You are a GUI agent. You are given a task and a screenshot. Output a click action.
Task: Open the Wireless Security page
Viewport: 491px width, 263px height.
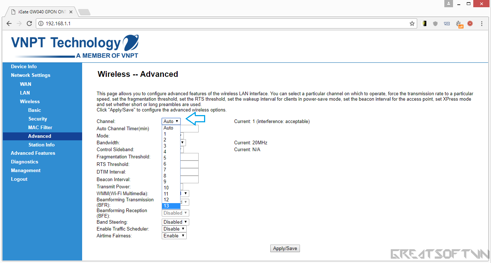pos(38,119)
